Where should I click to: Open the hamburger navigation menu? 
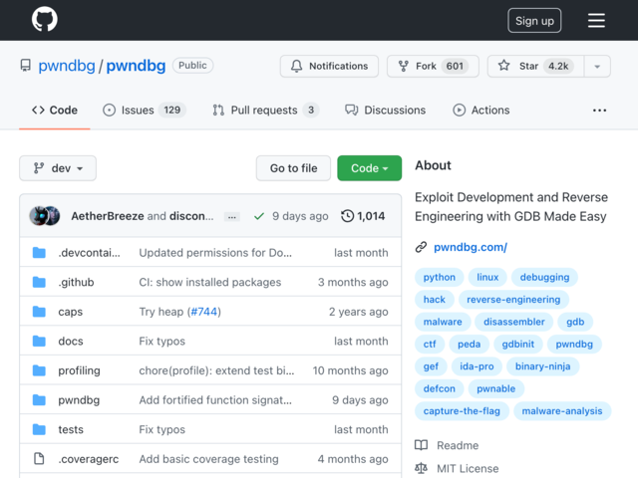[596, 20]
